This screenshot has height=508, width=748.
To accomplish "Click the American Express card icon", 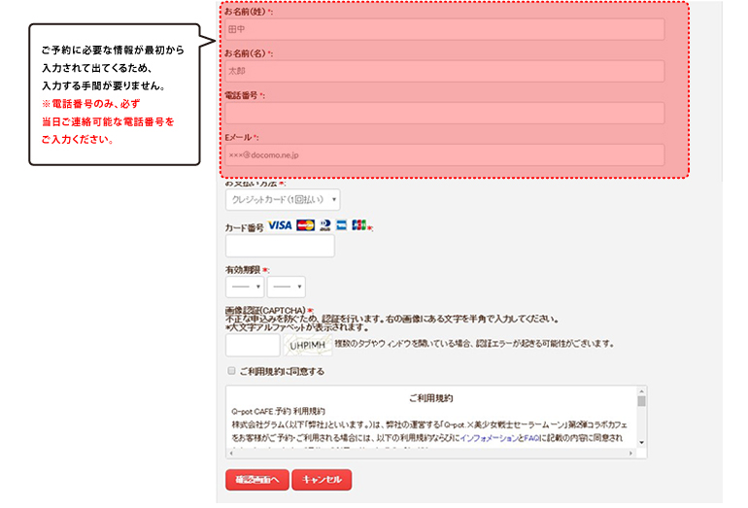I will [341, 225].
